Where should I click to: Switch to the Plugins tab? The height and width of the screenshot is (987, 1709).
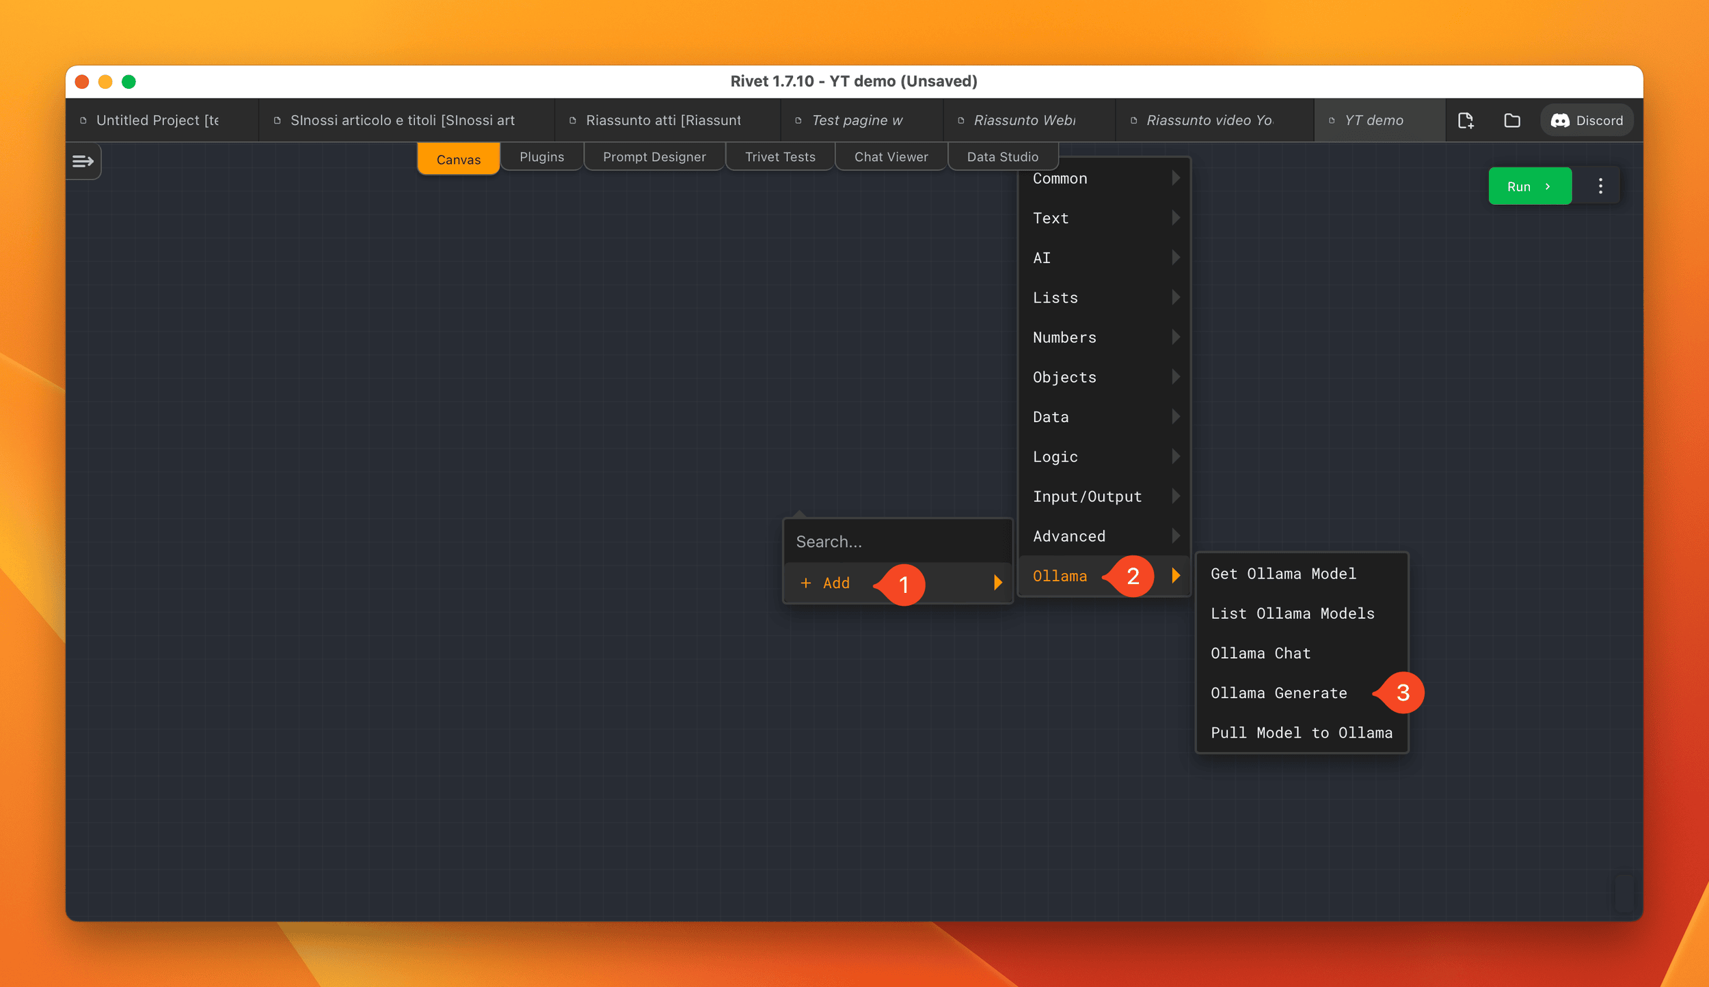[542, 156]
